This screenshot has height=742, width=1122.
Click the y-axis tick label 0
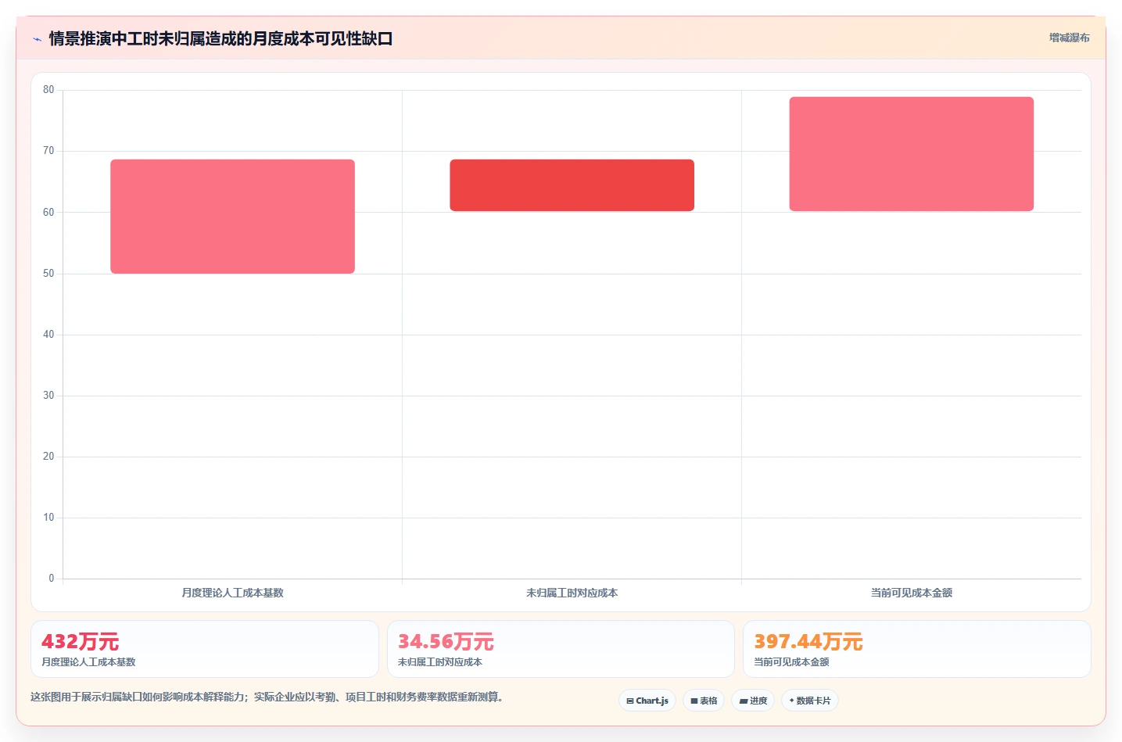(x=52, y=578)
